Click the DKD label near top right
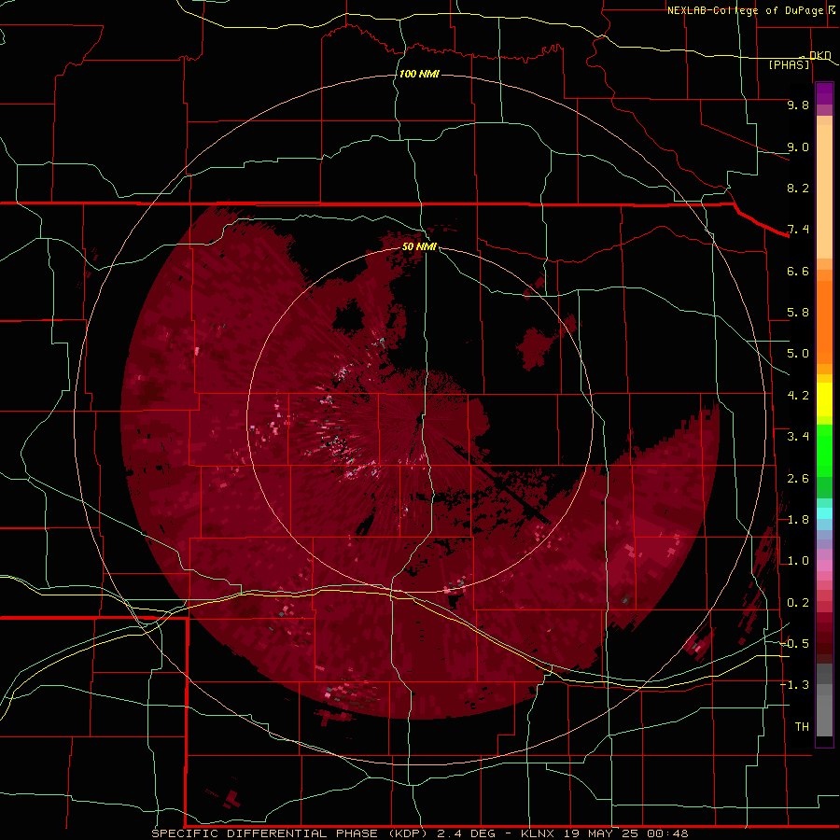 [820, 55]
